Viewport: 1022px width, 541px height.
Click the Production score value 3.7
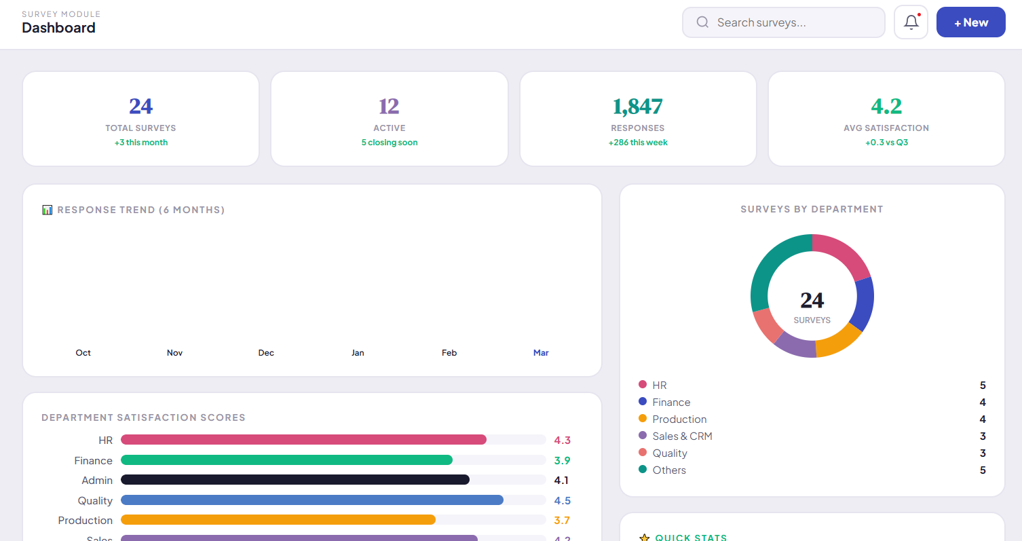coord(562,520)
